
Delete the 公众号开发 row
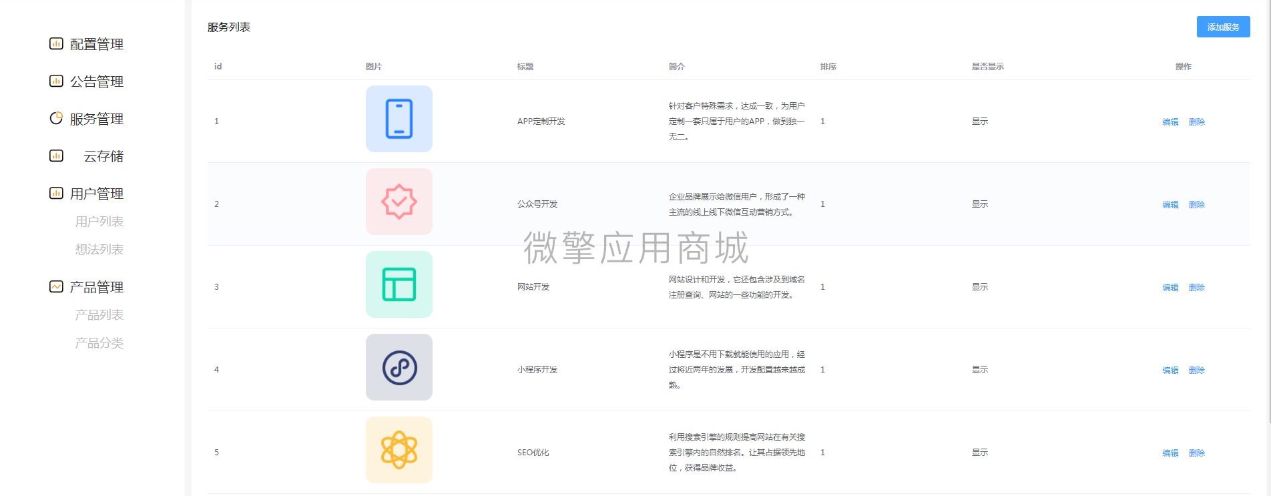1197,204
